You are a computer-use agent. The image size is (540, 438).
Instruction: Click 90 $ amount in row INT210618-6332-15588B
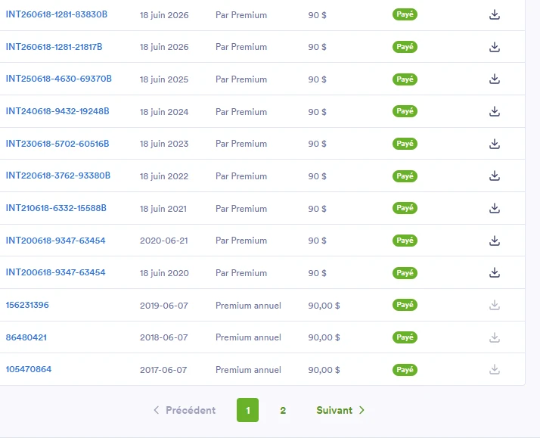click(317, 209)
